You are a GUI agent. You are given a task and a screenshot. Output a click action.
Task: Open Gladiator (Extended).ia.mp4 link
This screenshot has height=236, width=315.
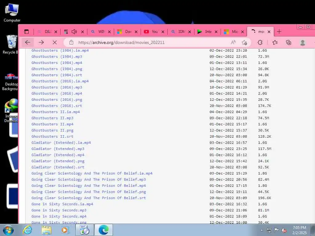point(61,143)
